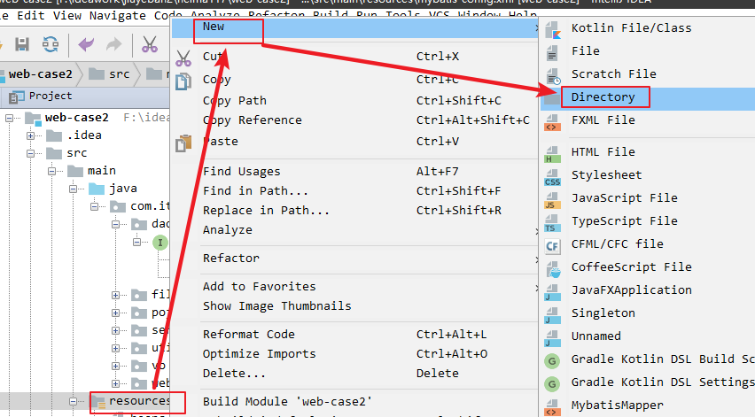This screenshot has width=755, height=417.
Task: Click the Synchronize refresh toolbar icon
Action: pyautogui.click(x=51, y=44)
